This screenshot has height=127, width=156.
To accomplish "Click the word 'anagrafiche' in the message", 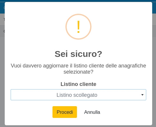I will coord(132,66).
